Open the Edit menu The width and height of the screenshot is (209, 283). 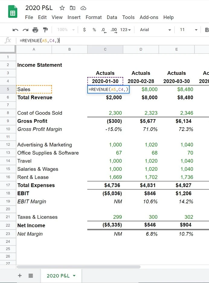(42, 17)
